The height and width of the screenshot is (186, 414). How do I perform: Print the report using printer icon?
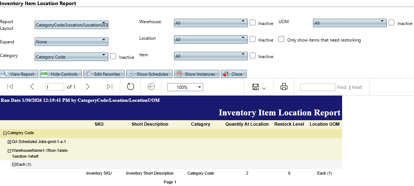pos(284,87)
